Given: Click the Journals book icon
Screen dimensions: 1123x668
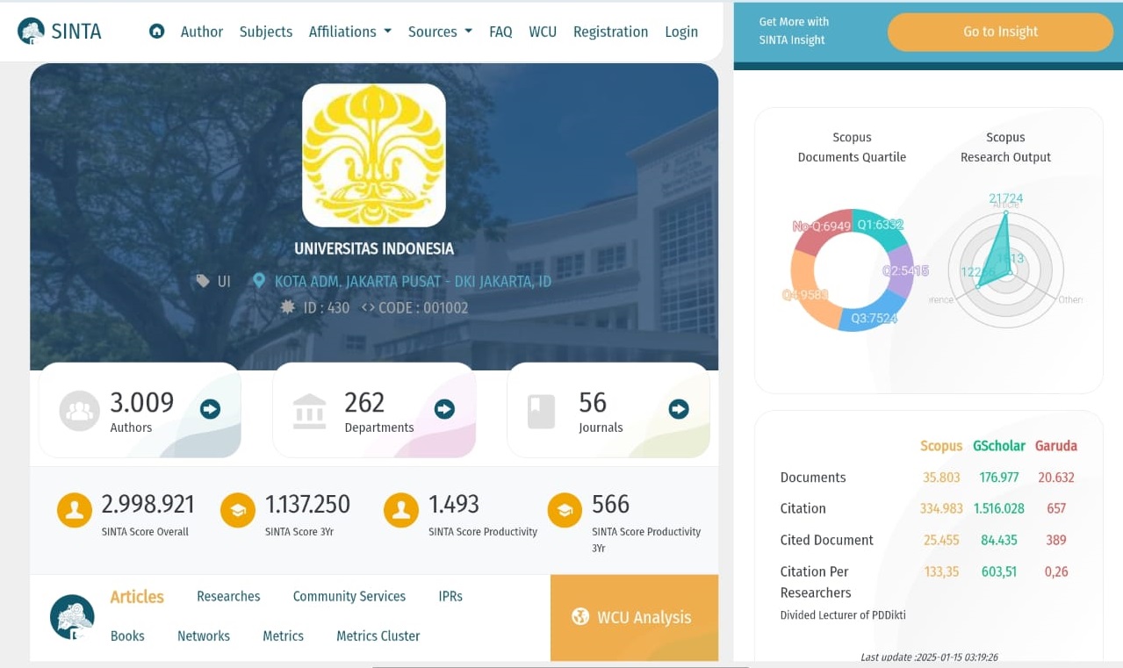Looking at the screenshot, I should point(541,411).
